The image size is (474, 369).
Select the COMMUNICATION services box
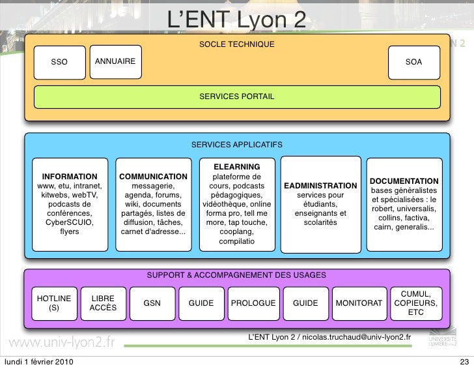click(x=153, y=204)
